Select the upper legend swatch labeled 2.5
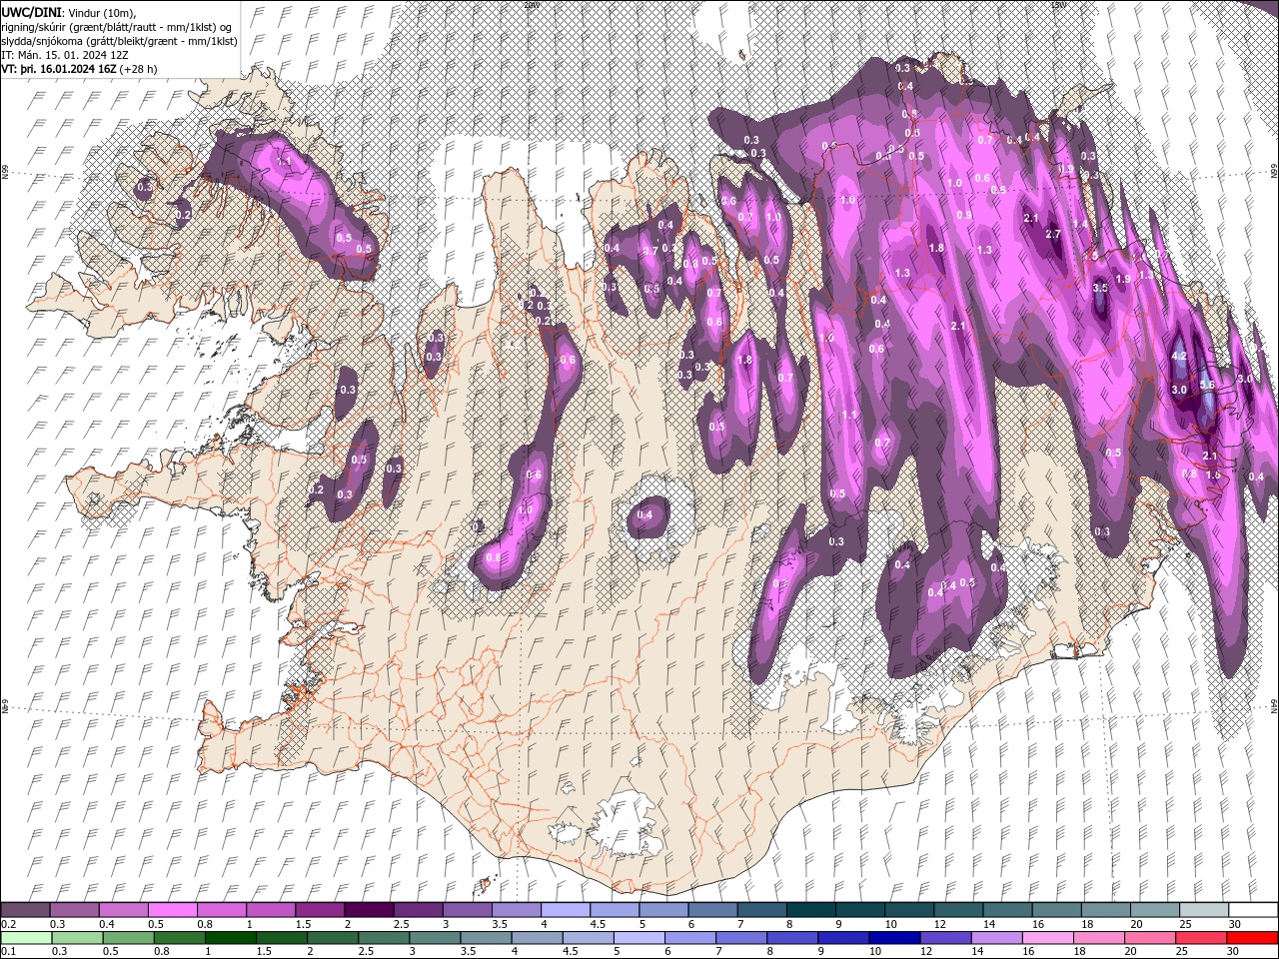The image size is (1279, 959). click(x=418, y=910)
